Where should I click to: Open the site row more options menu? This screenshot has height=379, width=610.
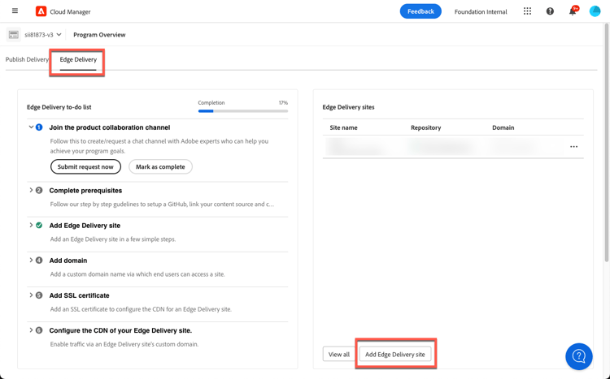pos(573,147)
